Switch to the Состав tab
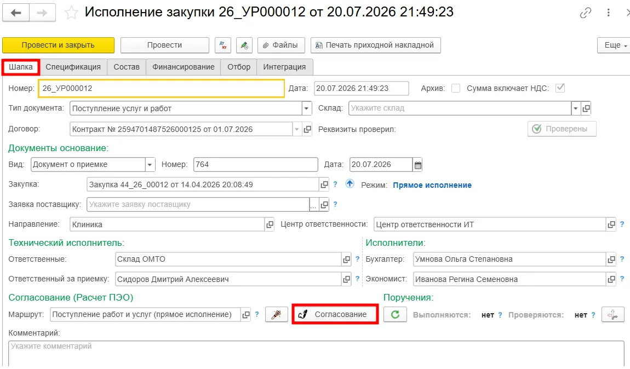Viewport: 630px width, 369px height. point(127,67)
